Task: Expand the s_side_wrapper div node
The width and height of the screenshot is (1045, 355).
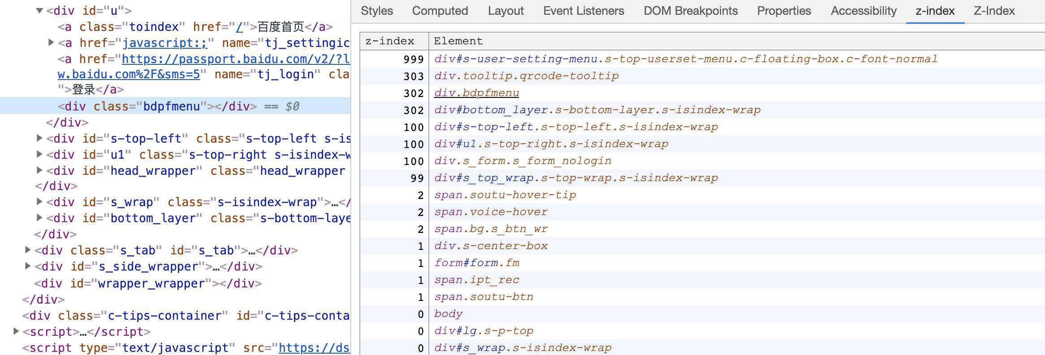Action: 28,266
